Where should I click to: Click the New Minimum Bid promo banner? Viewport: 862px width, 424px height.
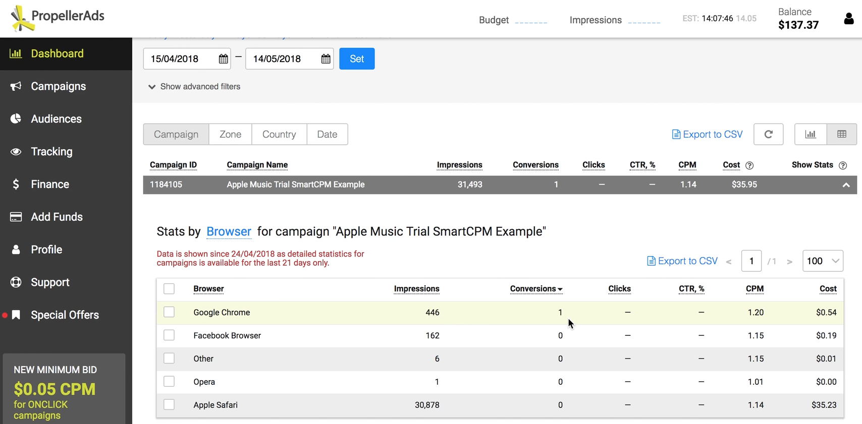coord(64,389)
